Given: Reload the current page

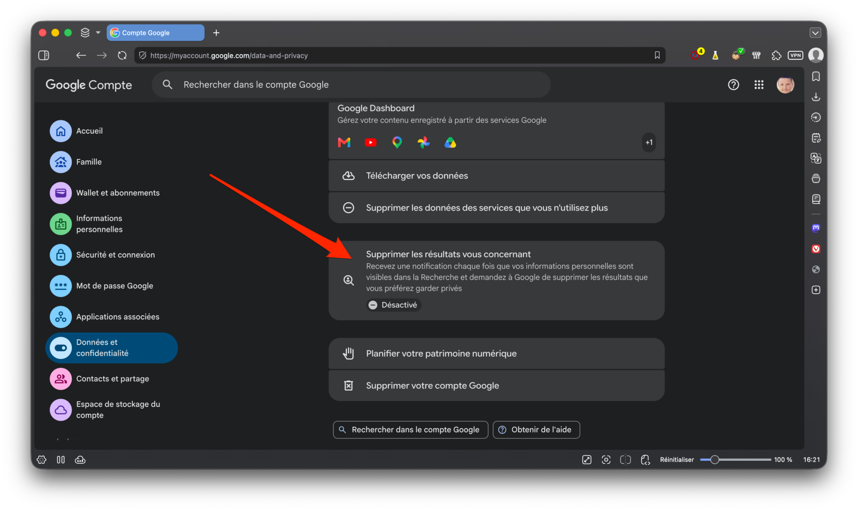Looking at the screenshot, I should pos(122,55).
